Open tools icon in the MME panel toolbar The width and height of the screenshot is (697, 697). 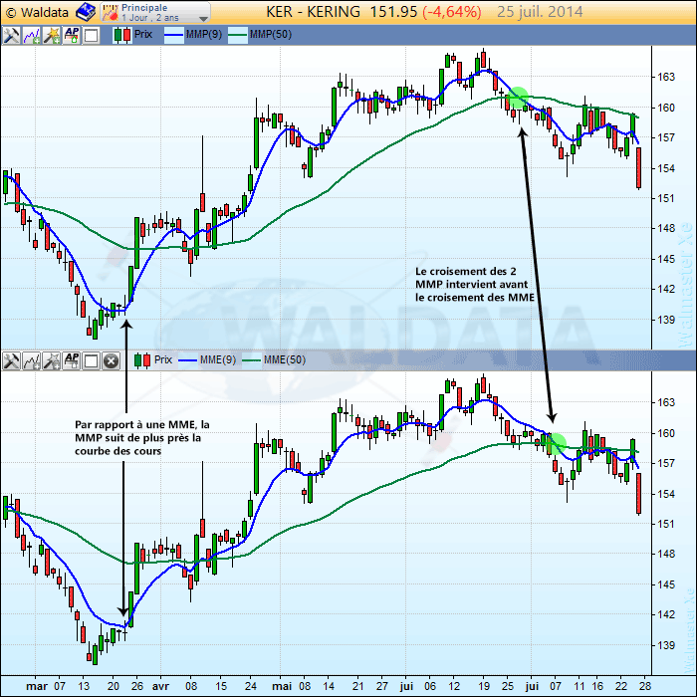coord(11,360)
